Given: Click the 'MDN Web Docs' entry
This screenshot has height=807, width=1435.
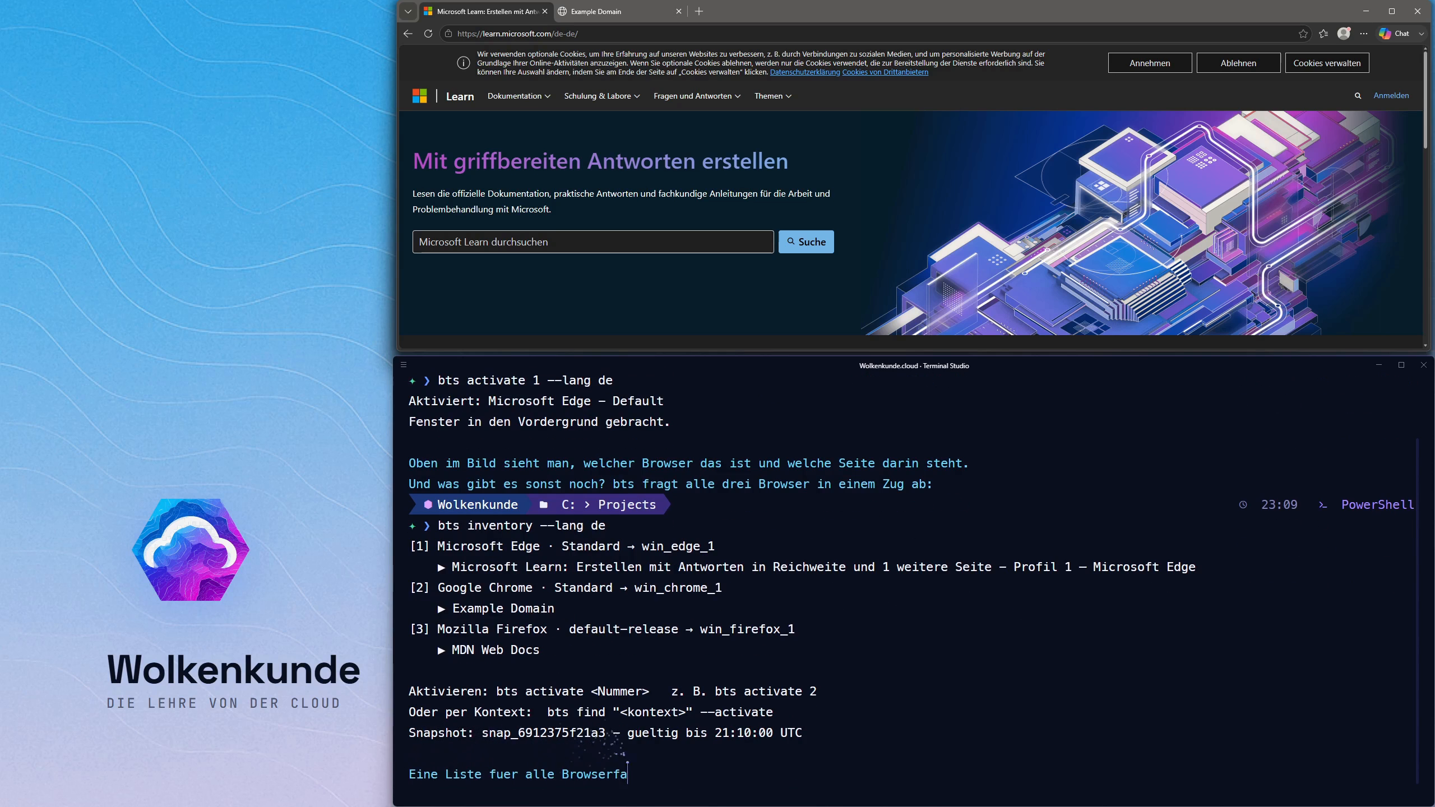Looking at the screenshot, I should pos(496,650).
